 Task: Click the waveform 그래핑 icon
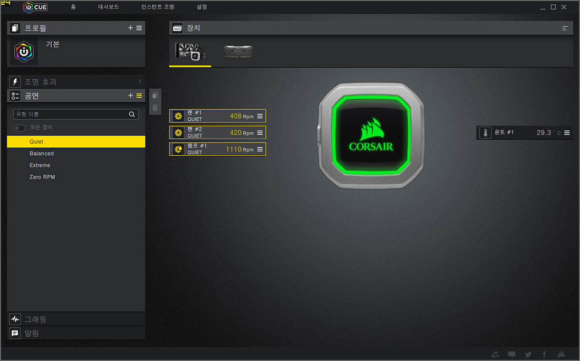15,319
